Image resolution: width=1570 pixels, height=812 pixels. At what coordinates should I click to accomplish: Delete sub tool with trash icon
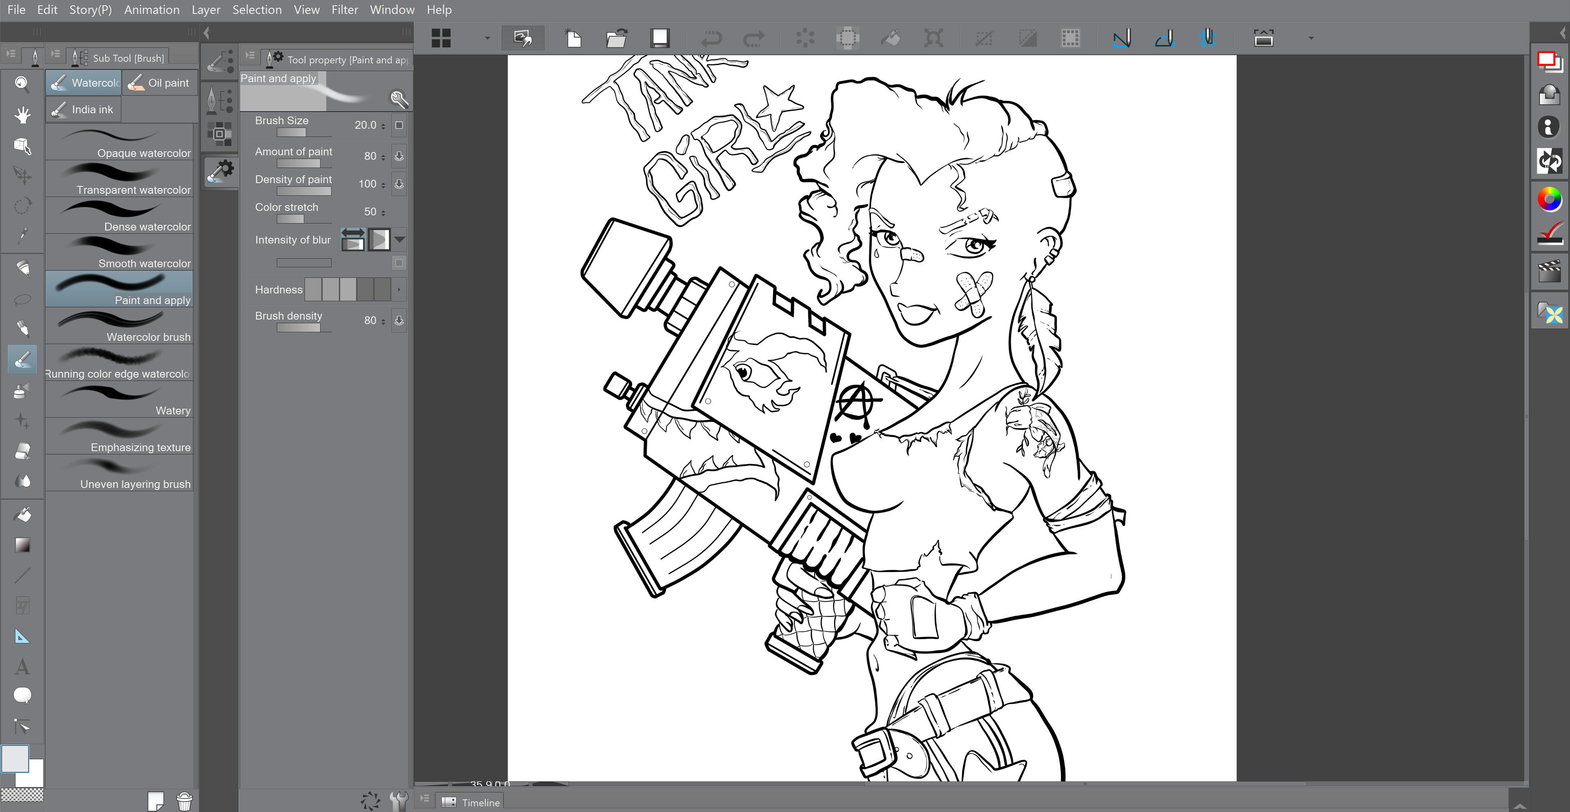(184, 801)
